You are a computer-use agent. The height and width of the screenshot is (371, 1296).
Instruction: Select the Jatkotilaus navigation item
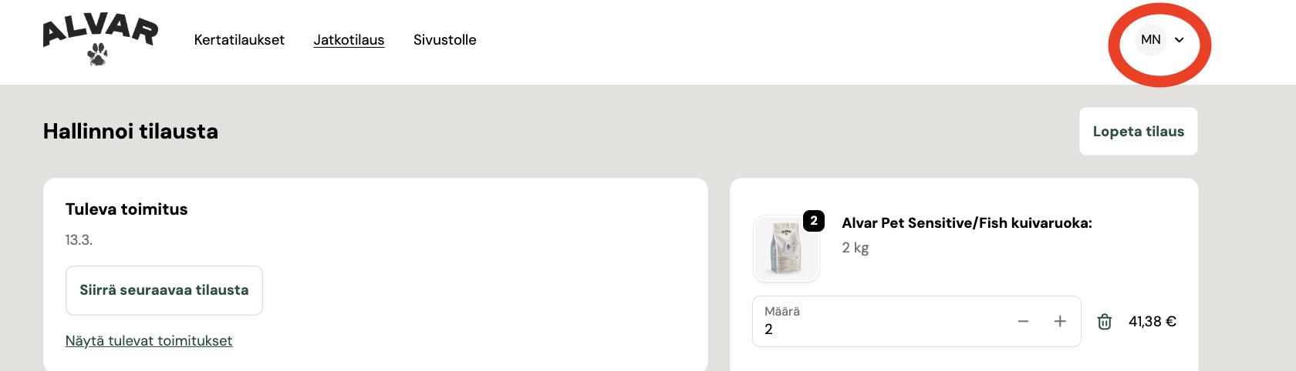349,40
